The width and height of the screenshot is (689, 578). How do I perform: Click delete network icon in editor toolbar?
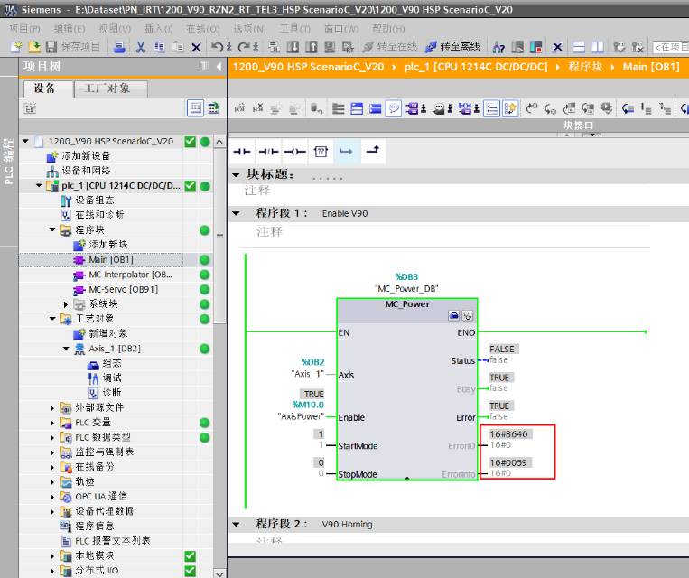[x=258, y=107]
